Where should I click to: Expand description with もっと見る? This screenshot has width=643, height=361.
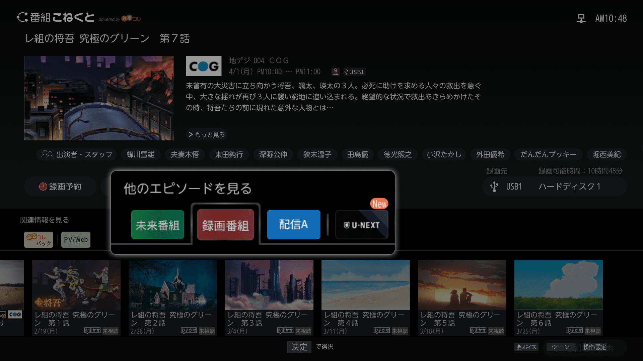pos(207,134)
